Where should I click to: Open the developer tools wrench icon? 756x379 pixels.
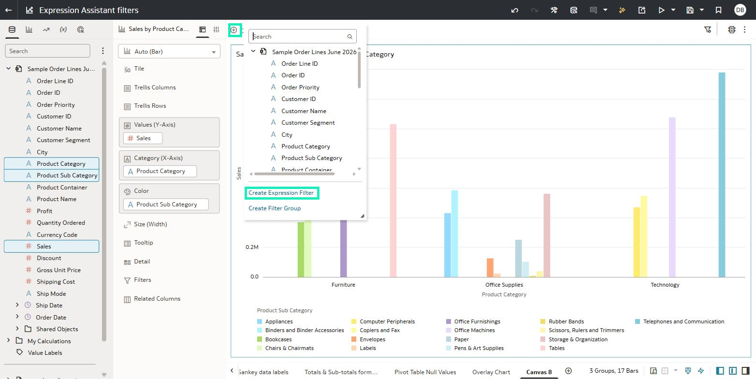(x=554, y=10)
